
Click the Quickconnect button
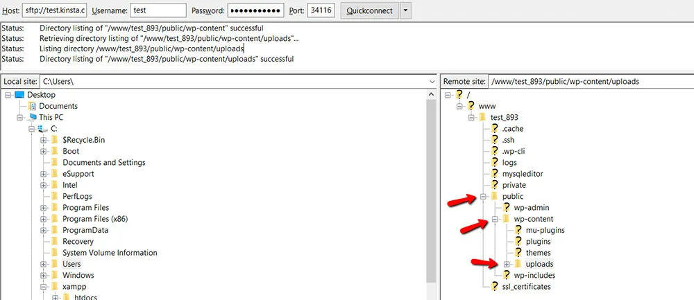tap(369, 10)
